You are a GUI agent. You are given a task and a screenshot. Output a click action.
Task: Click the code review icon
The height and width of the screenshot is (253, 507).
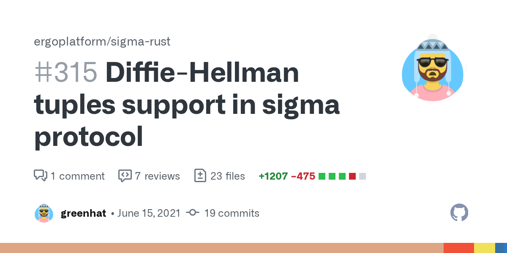coord(125,175)
